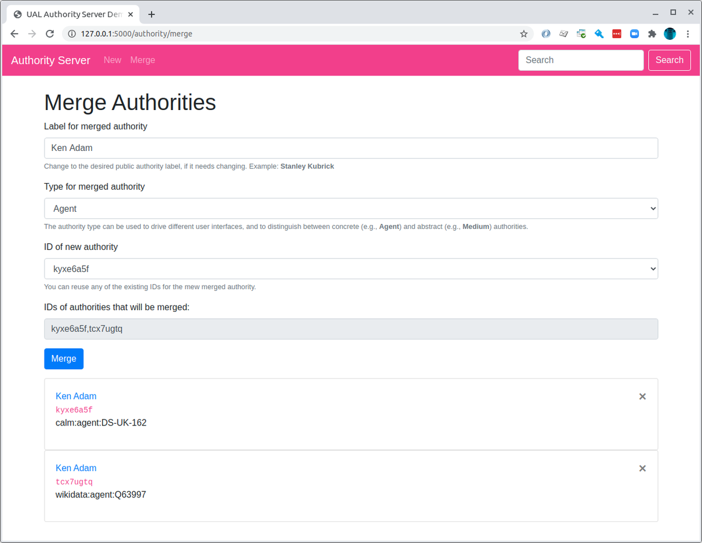
Task: Click the back navigation arrow
Action: 14,33
